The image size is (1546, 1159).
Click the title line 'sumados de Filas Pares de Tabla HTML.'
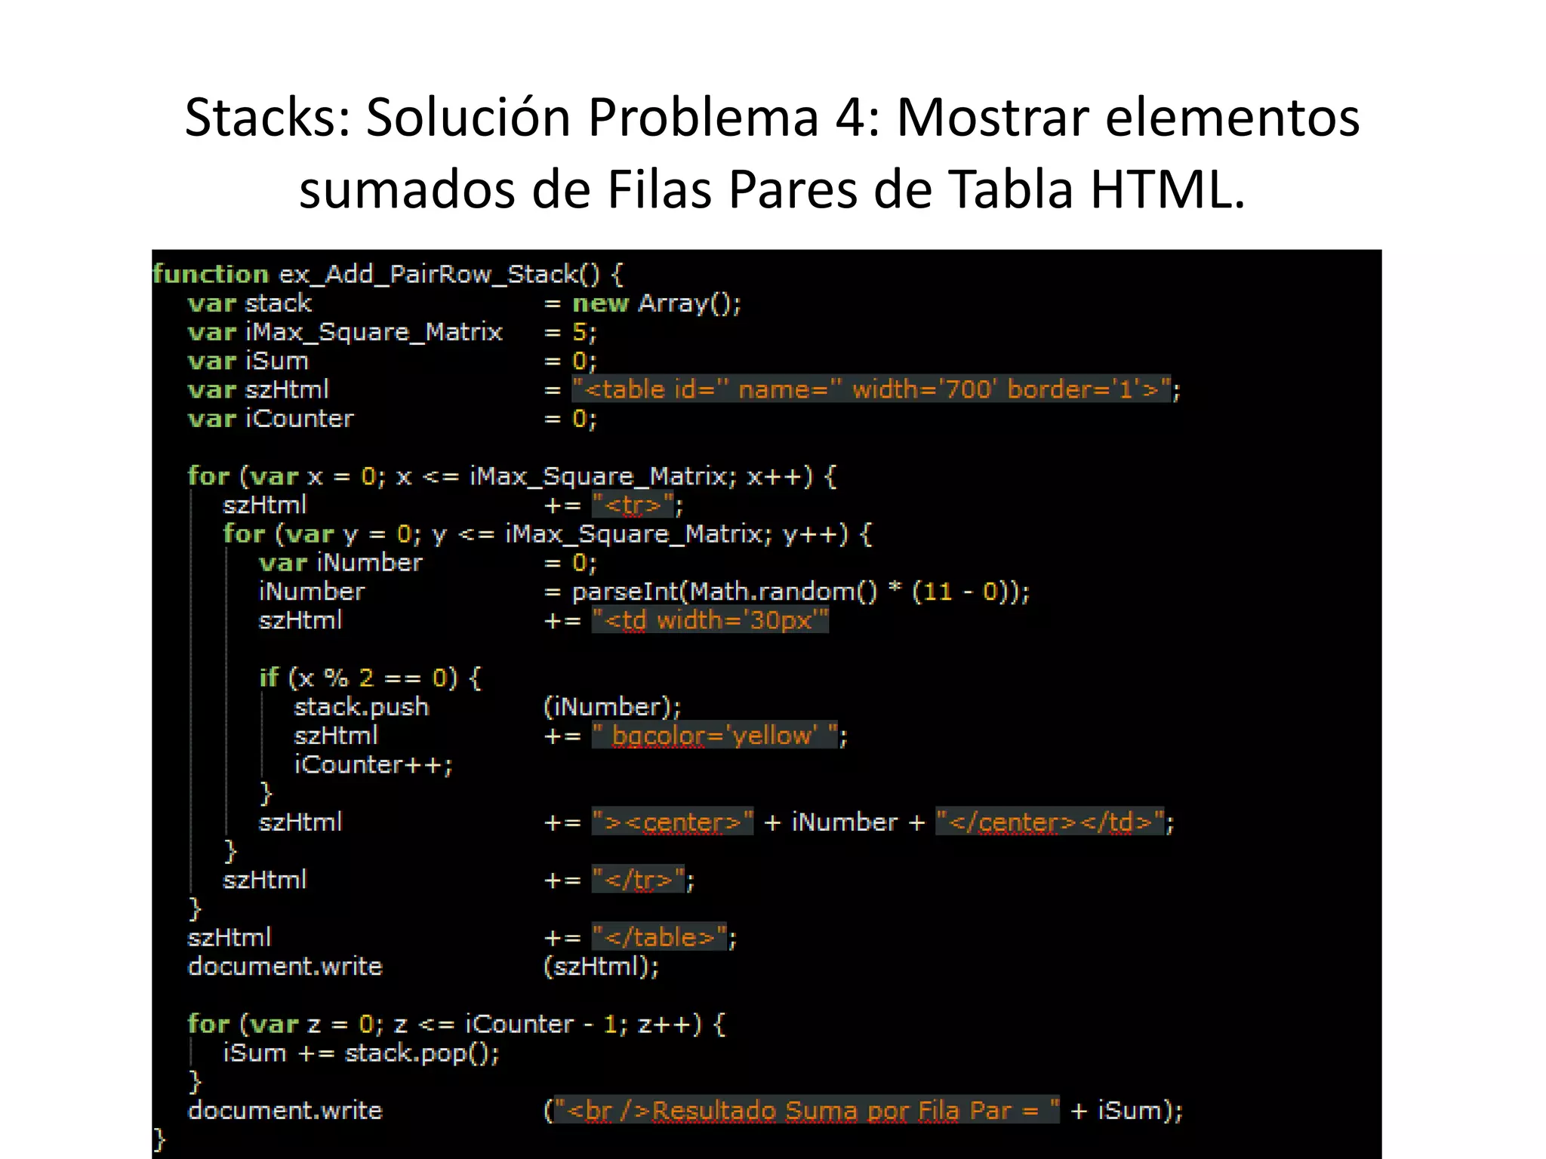pos(771,189)
